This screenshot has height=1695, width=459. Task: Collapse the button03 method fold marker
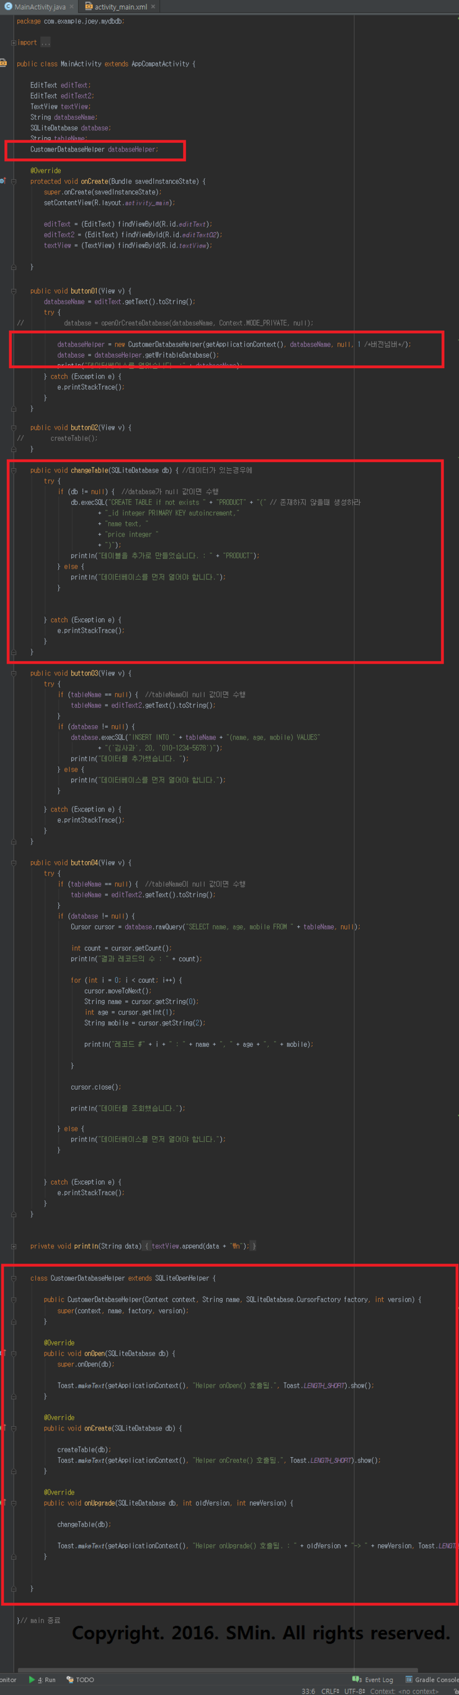(13, 673)
